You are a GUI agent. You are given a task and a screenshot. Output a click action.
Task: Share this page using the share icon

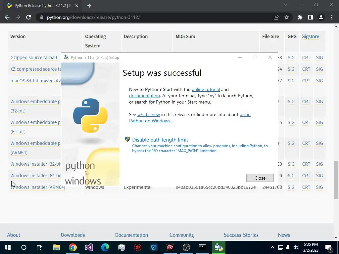click(276, 17)
